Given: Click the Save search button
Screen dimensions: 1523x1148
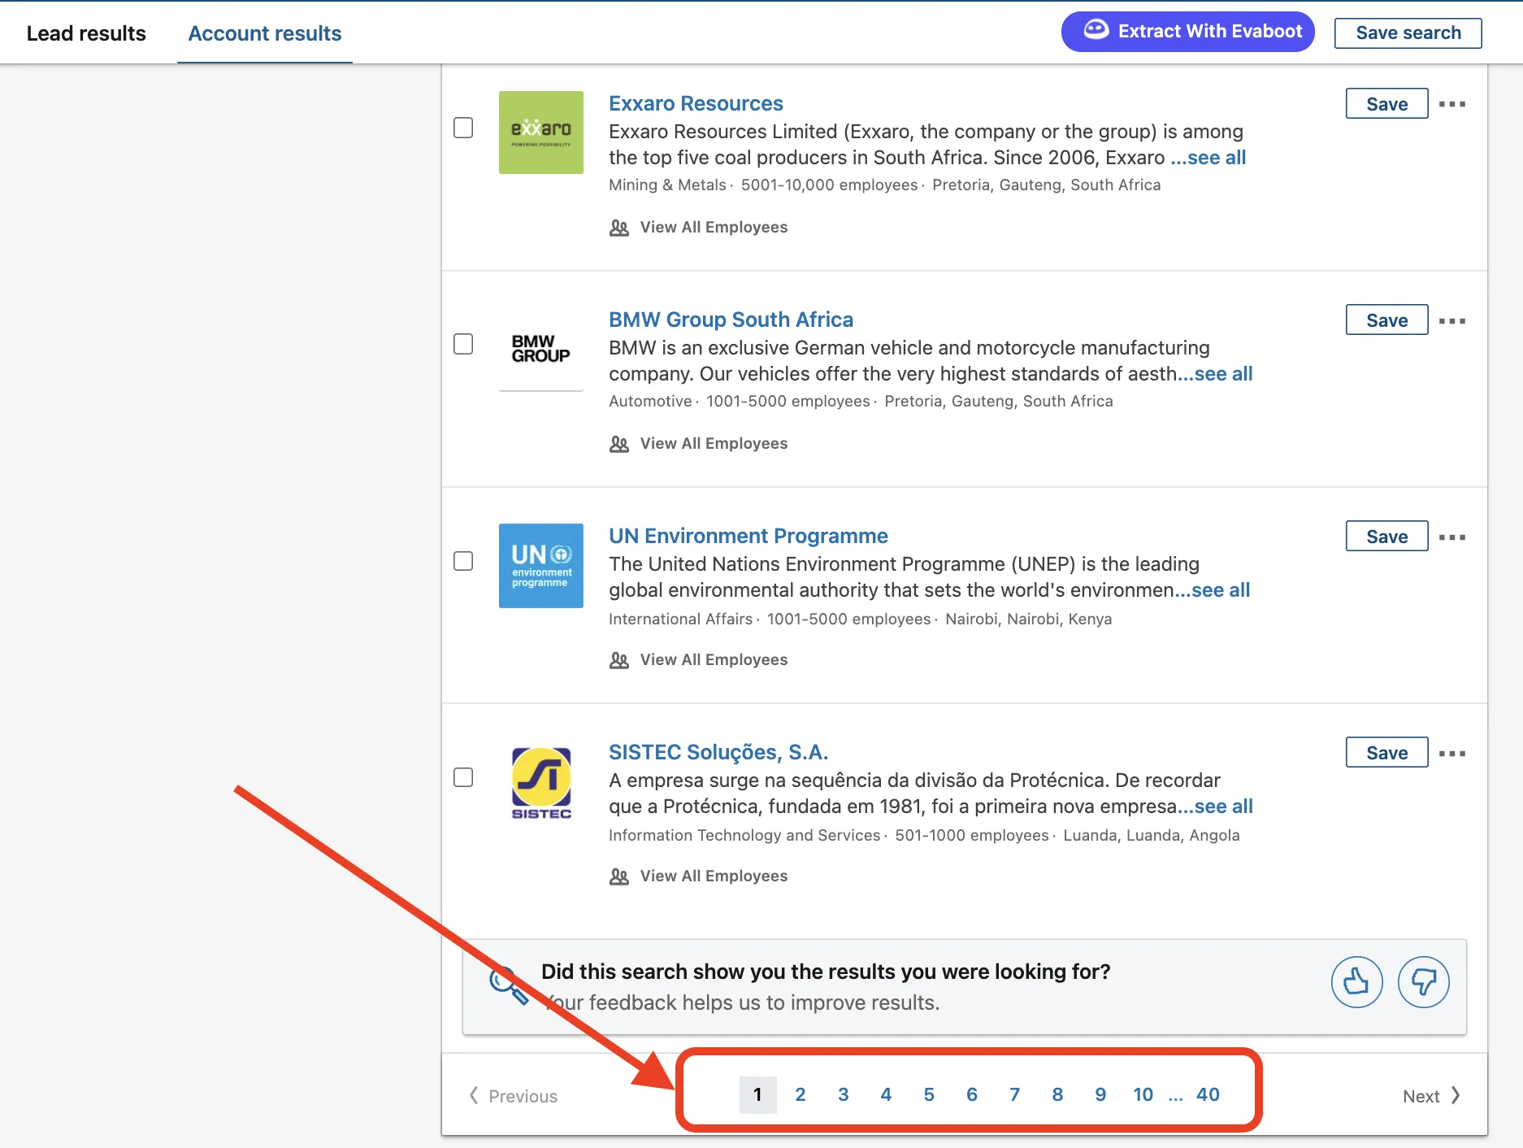Looking at the screenshot, I should [x=1408, y=33].
